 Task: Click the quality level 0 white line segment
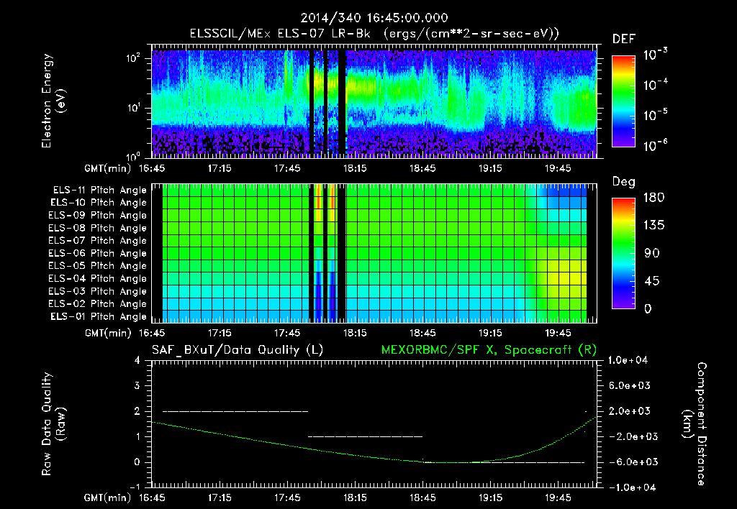(504, 462)
